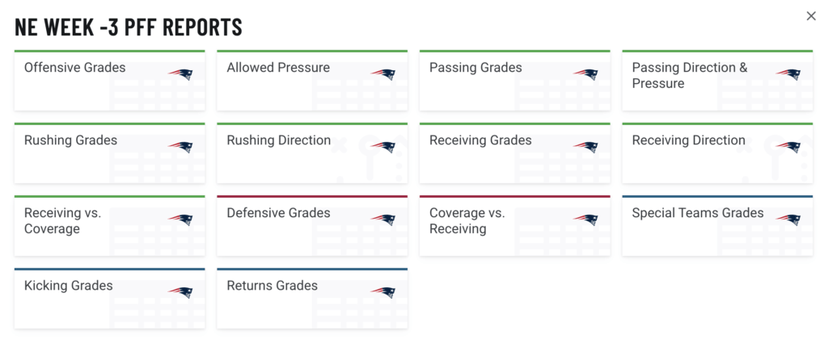Click the Patriots logo on Rushing Direction card

pos(383,147)
